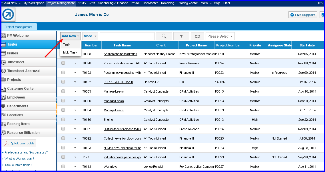Choose Task from the Add New menu
The height and width of the screenshot is (172, 325).
tap(71, 44)
